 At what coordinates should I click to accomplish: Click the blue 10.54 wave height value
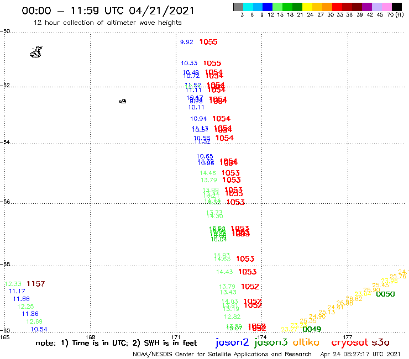point(39,329)
